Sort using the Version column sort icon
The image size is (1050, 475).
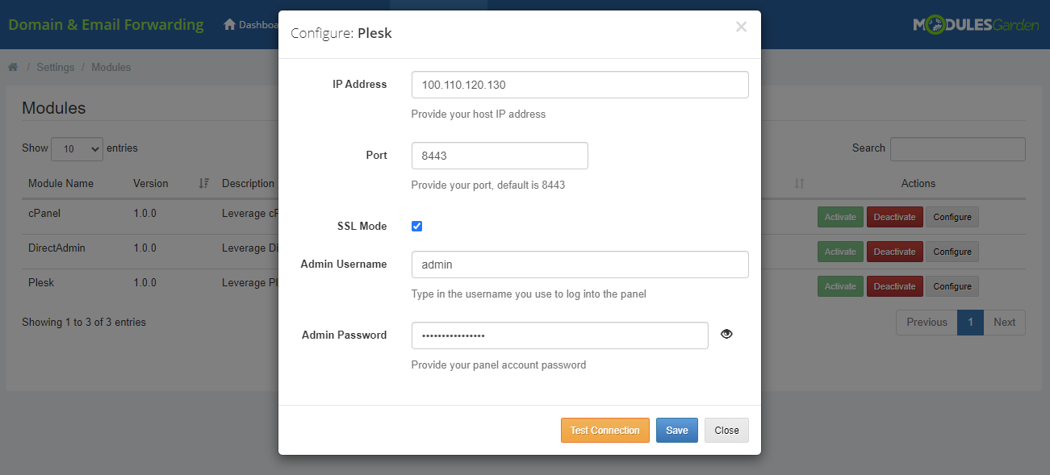tap(203, 183)
